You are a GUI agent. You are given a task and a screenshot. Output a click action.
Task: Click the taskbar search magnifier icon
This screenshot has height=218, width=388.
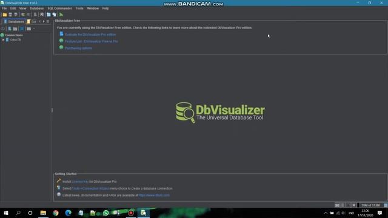tap(18, 213)
